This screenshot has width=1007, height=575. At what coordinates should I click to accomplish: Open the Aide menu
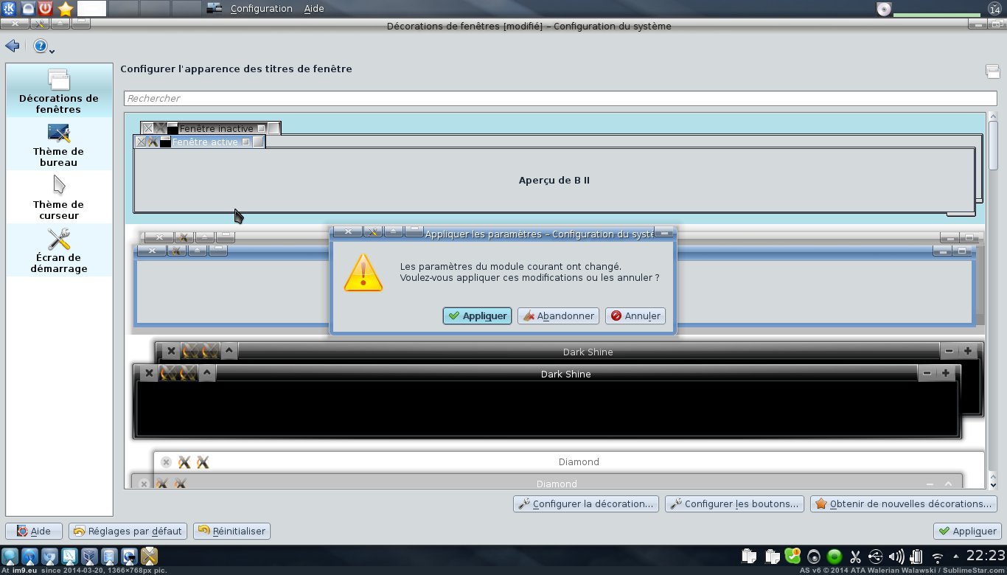(x=313, y=9)
